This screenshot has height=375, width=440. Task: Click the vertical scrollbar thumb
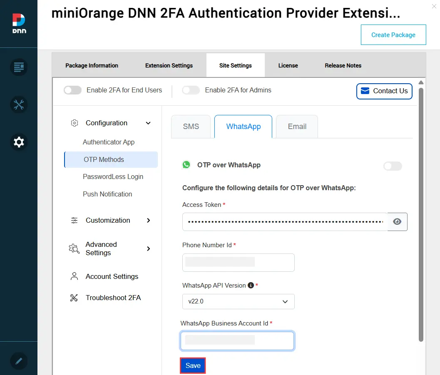tap(420, 215)
